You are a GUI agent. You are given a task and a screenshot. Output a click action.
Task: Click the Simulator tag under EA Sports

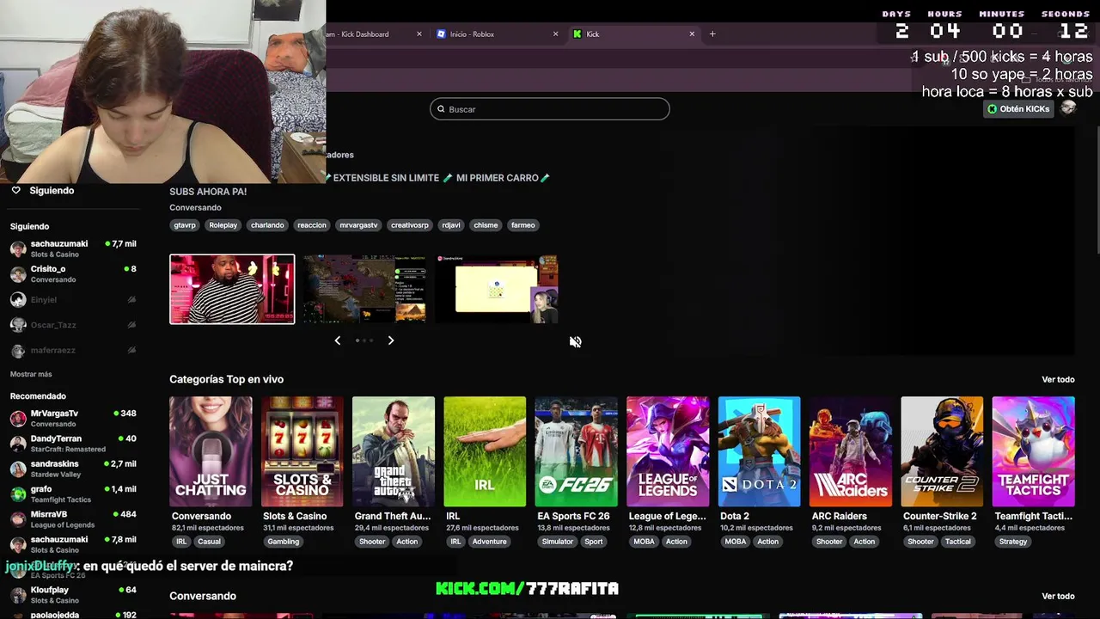(x=557, y=542)
